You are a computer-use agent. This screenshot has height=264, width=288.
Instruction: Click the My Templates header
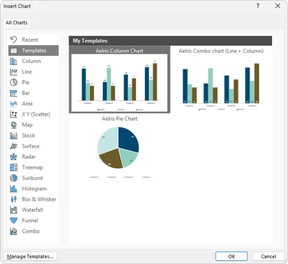[x=170, y=41]
